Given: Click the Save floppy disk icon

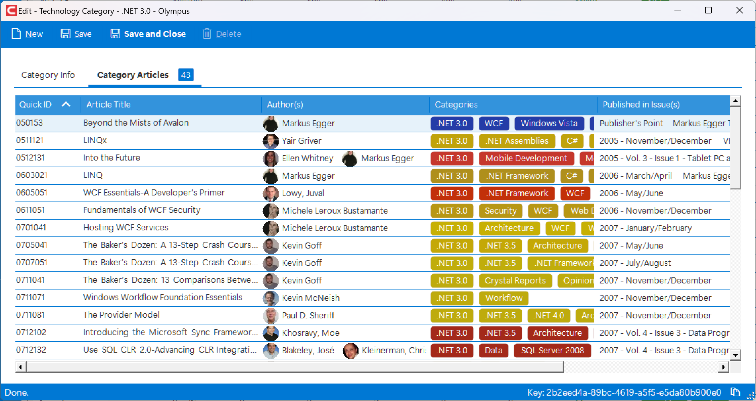Looking at the screenshot, I should 65,34.
